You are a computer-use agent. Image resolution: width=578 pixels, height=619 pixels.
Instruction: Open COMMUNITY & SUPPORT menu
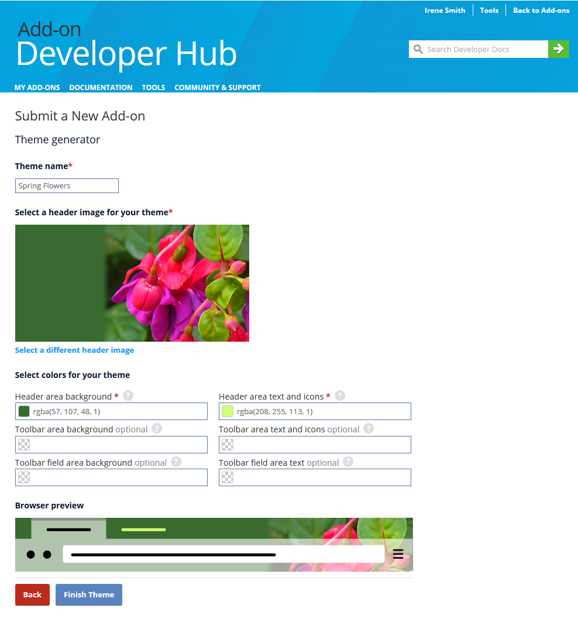coord(217,87)
